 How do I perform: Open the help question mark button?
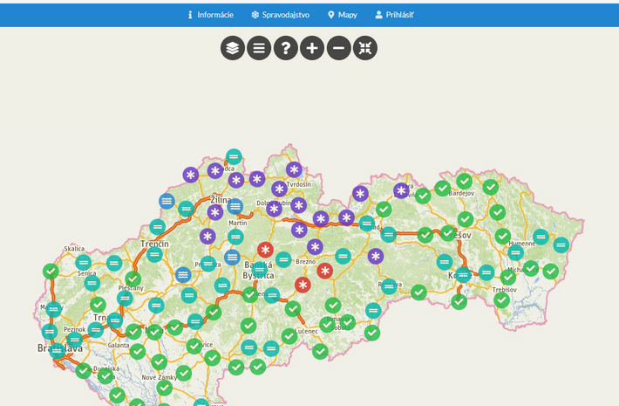point(286,48)
